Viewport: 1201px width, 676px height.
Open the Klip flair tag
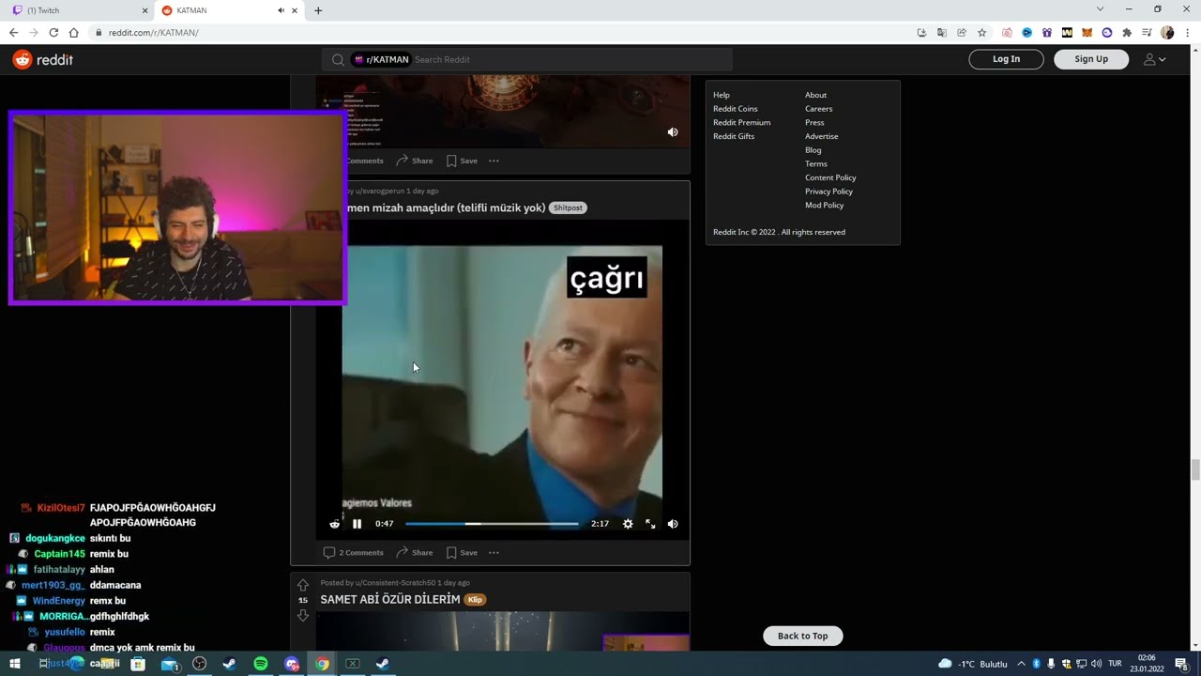point(475,599)
